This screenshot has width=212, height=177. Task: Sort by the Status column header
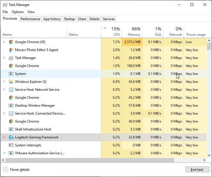pyautogui.click(x=84, y=32)
